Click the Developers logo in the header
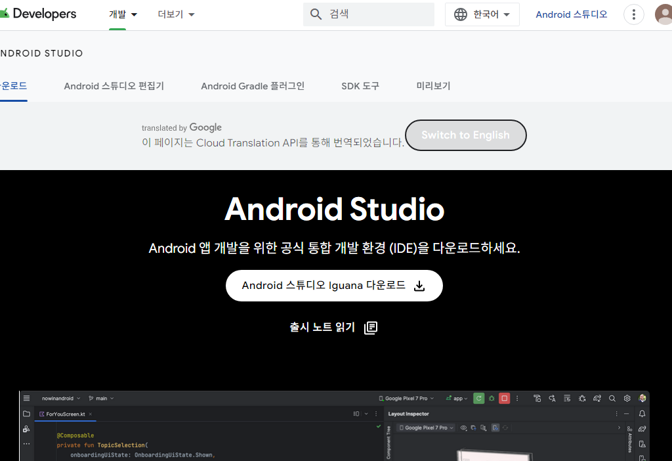This screenshot has width=672, height=461. pos(37,14)
